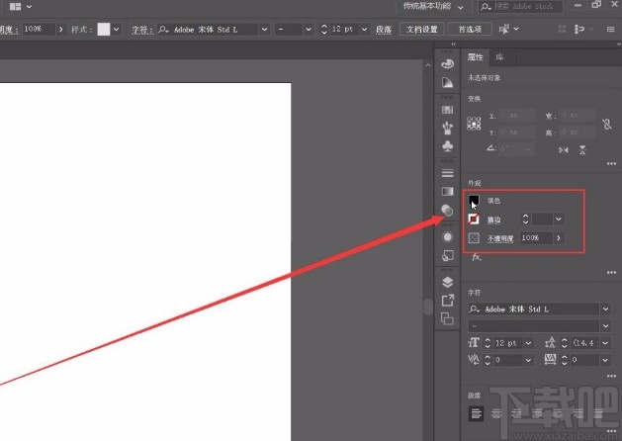Click the tracking icon in 字符 section

(x=550, y=360)
